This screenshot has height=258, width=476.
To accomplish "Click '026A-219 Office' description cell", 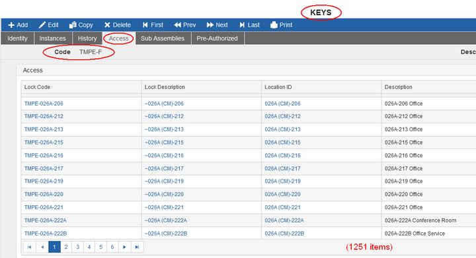I will coord(403,181).
